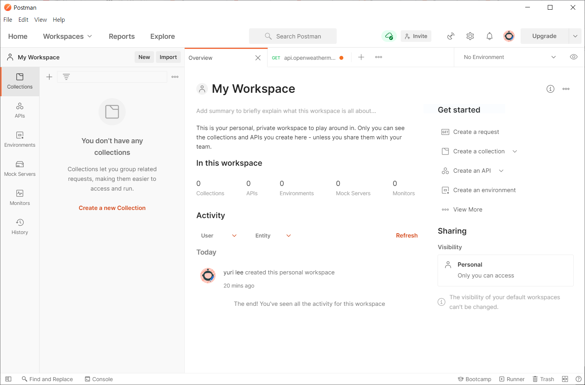This screenshot has height=385, width=585.
Task: Open the View menu
Action: (x=40, y=20)
